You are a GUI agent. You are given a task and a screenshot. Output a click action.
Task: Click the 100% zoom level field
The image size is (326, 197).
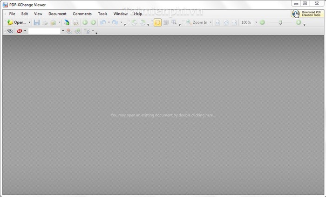pyautogui.click(x=247, y=22)
